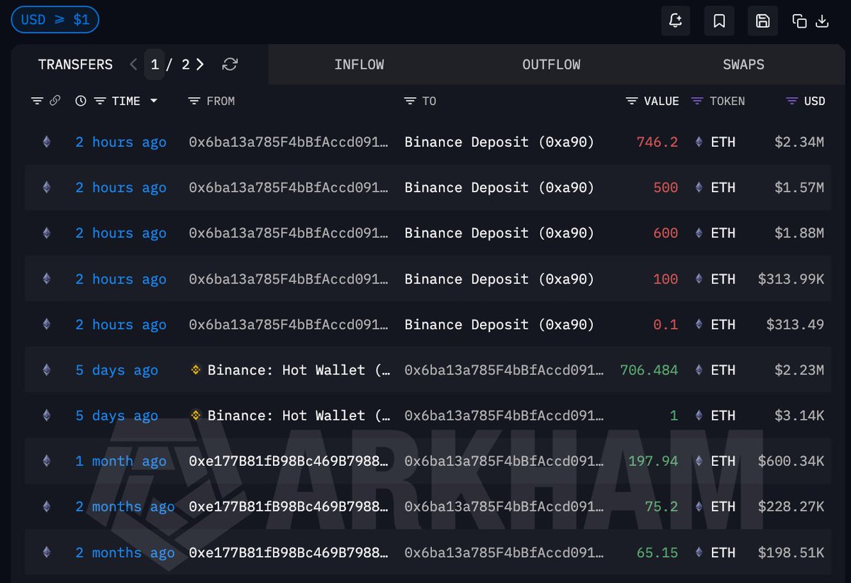Click page number 1 input box

coord(155,65)
